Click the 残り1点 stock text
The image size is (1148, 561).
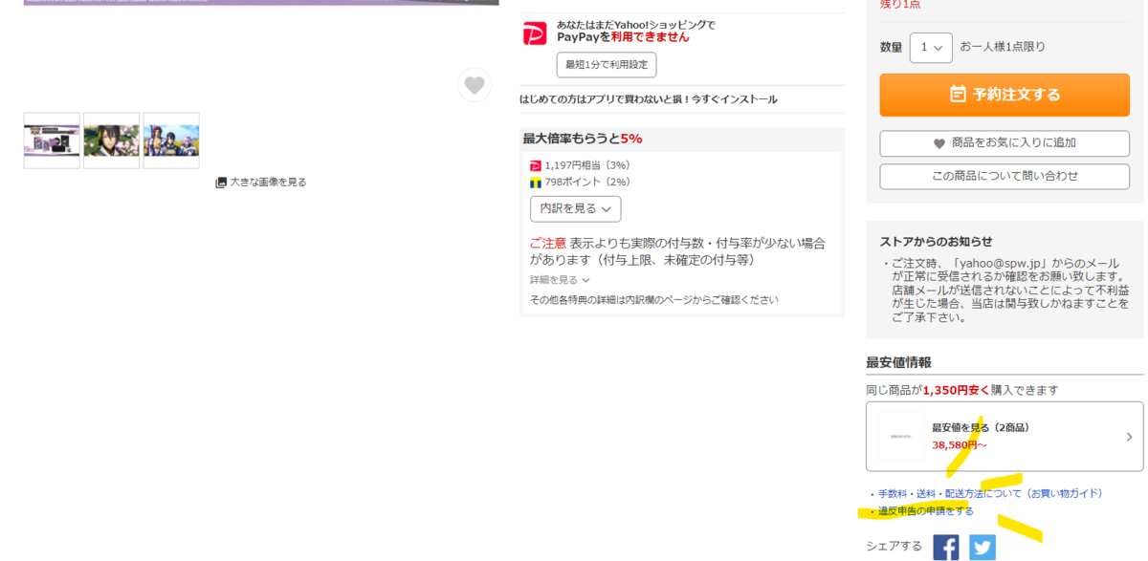pyautogui.click(x=902, y=4)
